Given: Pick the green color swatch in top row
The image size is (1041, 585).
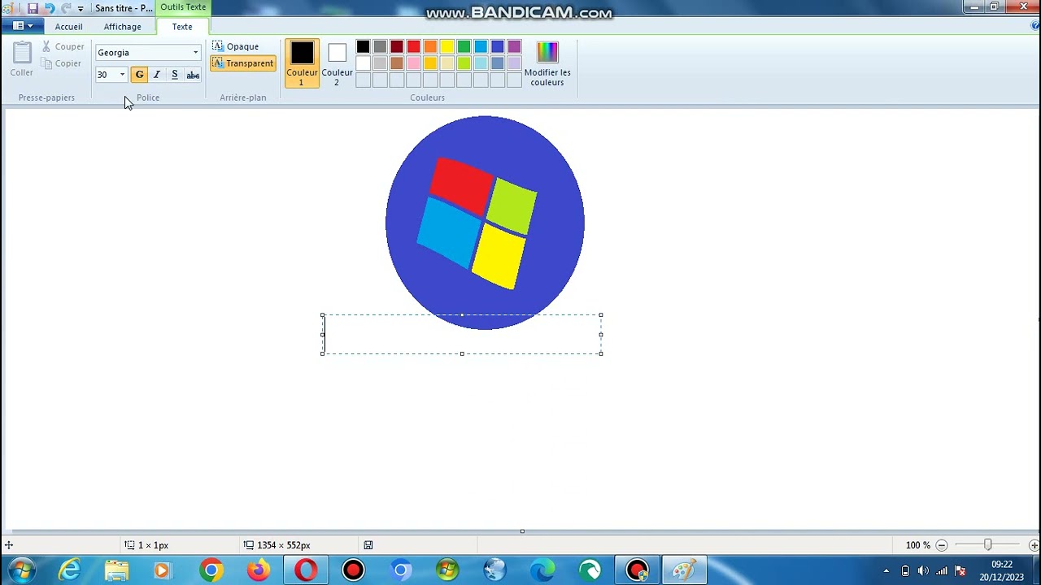Looking at the screenshot, I should click(x=464, y=46).
